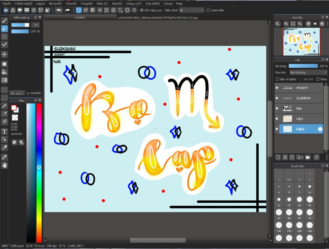Select the Eraser tool
This screenshot has width=329, height=249.
point(4,29)
